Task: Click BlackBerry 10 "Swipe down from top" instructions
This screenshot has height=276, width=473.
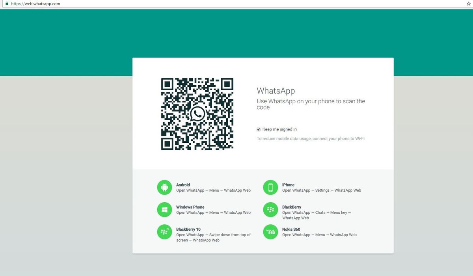Action: (x=214, y=237)
